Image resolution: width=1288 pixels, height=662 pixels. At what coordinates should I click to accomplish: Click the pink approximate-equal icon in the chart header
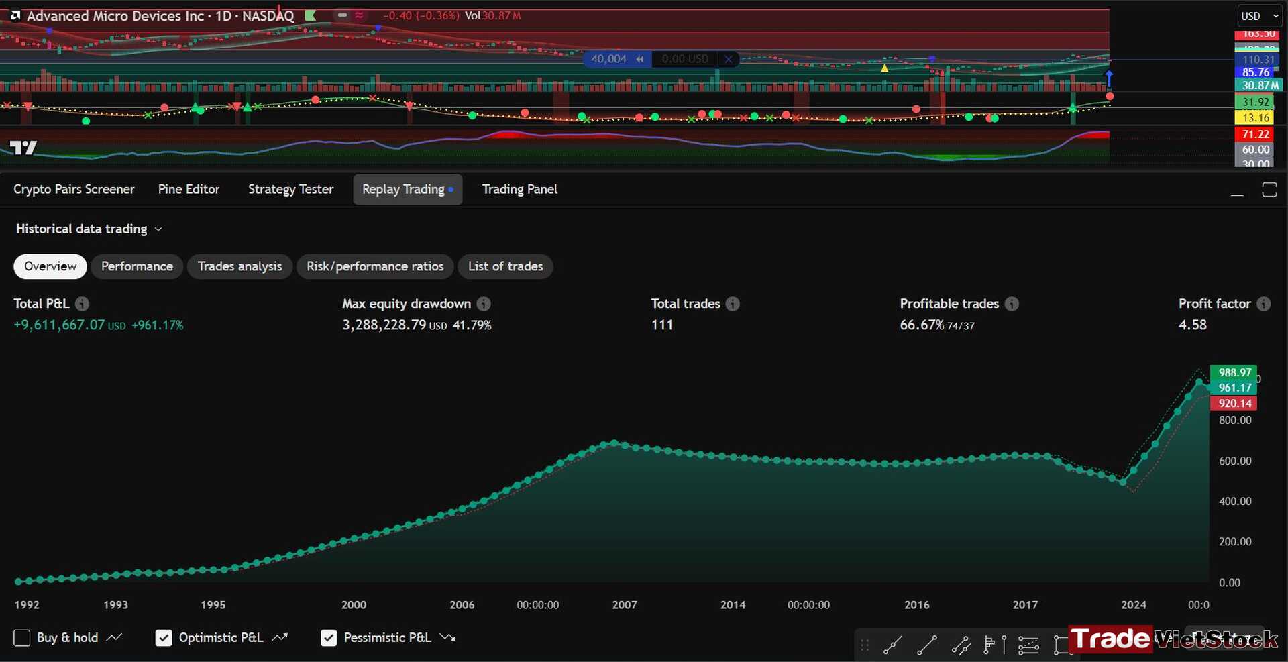click(x=360, y=15)
